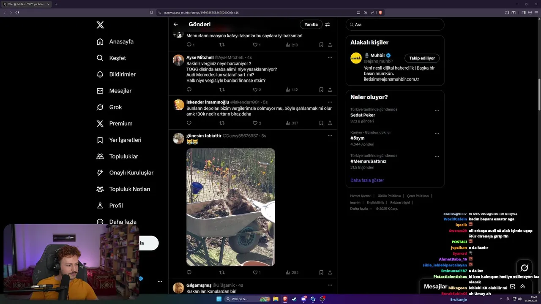Like İskender İmamınoğlu's reply
This screenshot has width=541, height=304.
click(x=255, y=123)
